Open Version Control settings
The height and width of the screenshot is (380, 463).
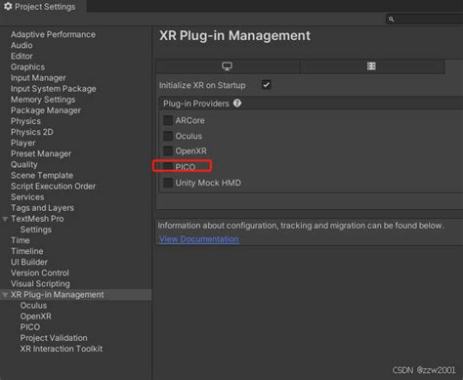[x=40, y=273]
